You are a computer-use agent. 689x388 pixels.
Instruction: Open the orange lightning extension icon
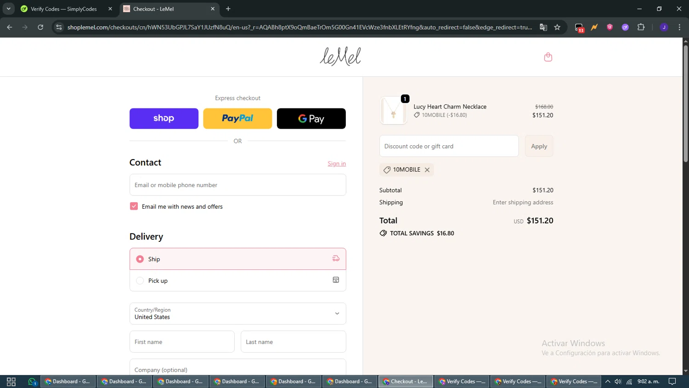(x=594, y=27)
